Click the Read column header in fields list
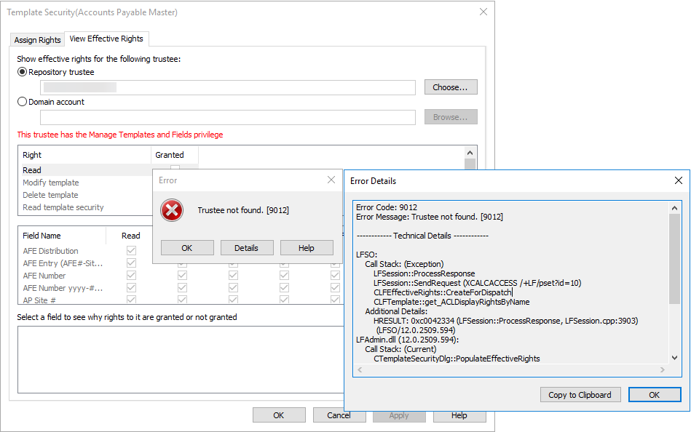 coord(130,236)
